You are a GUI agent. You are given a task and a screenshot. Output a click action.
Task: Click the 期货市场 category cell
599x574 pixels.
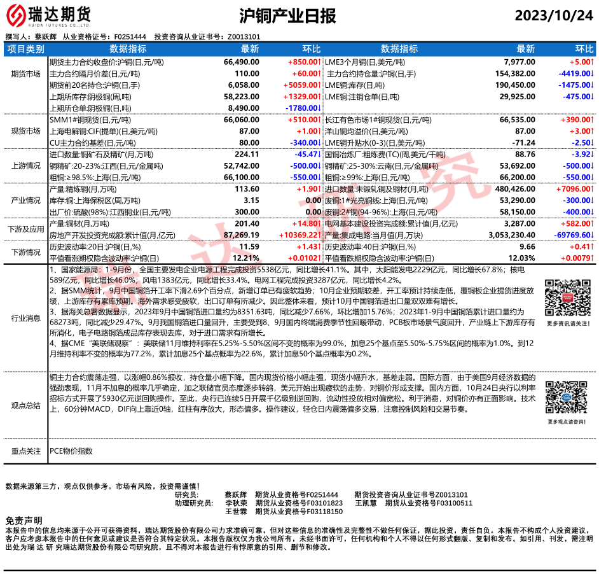(25, 74)
